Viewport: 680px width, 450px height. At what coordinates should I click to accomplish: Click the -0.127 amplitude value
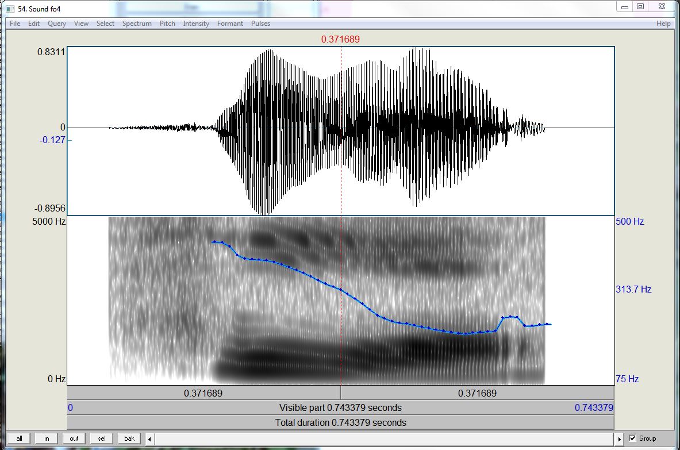point(52,140)
